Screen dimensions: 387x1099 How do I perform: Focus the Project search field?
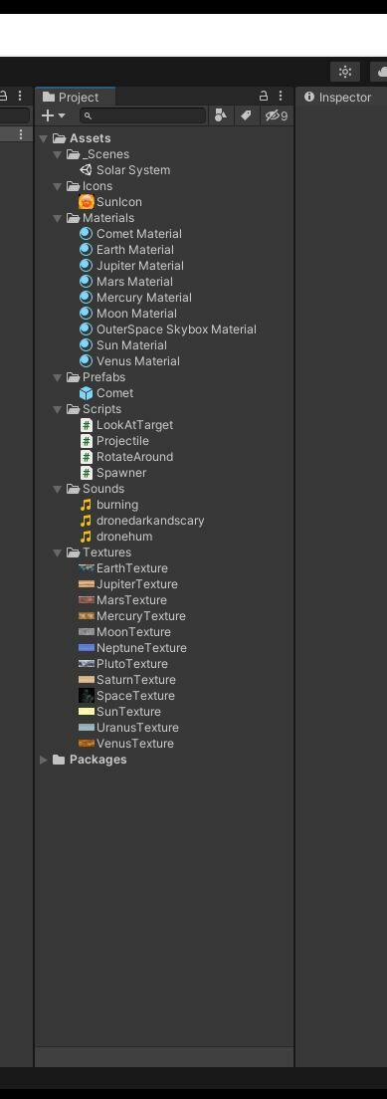(143, 115)
